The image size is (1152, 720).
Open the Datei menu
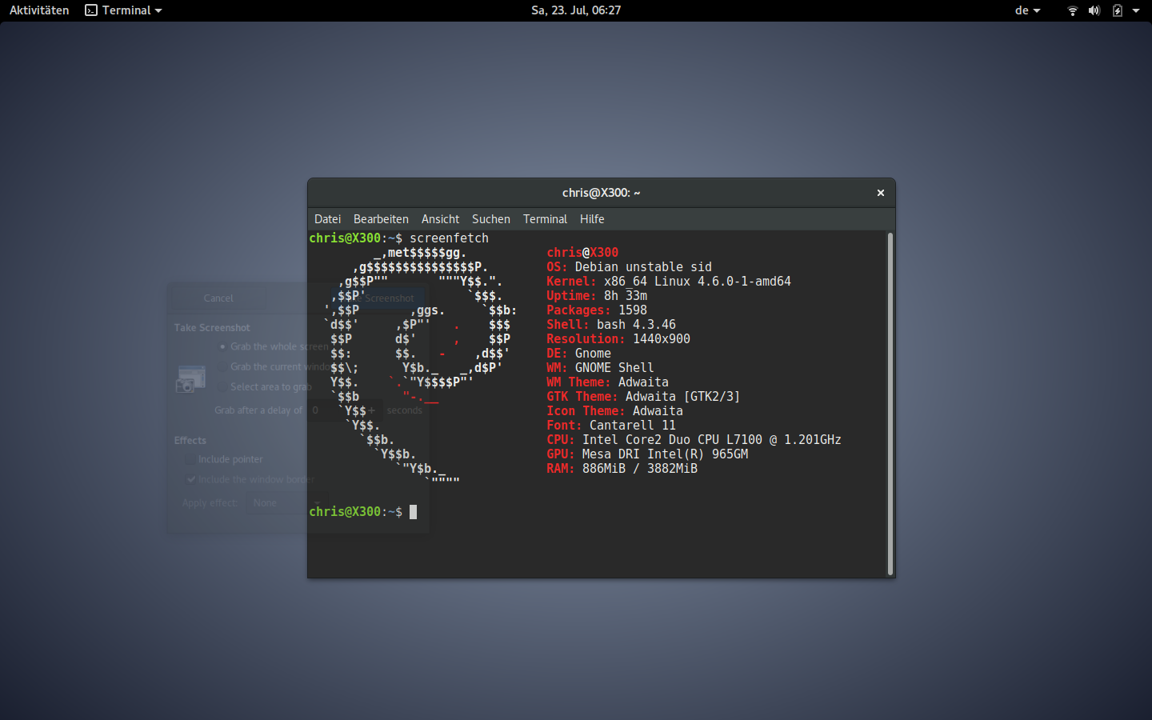click(x=327, y=219)
